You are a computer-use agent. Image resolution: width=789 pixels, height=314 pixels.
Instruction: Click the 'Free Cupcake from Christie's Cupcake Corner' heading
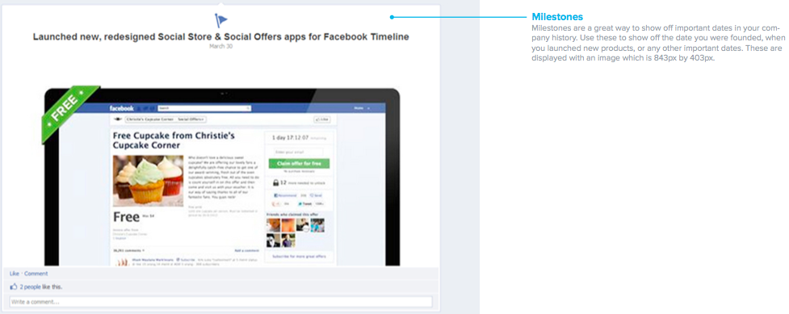click(174, 140)
